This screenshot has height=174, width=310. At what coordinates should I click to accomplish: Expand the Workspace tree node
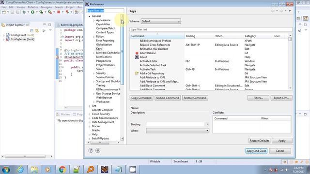(x=93, y=102)
